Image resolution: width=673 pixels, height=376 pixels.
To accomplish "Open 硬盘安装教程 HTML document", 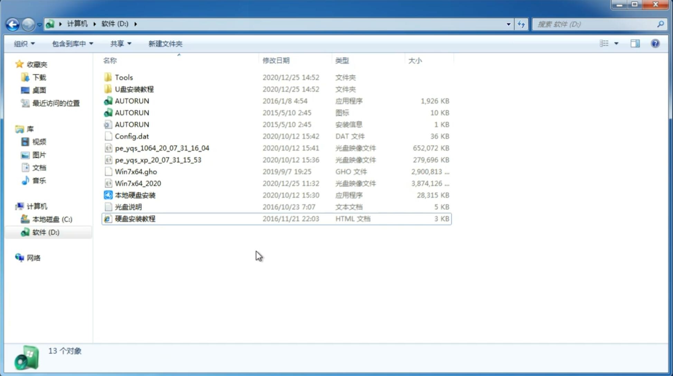I will tap(134, 218).
